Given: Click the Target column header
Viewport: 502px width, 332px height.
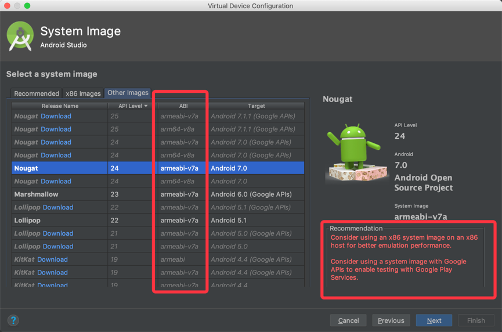Looking at the screenshot, I should (256, 106).
